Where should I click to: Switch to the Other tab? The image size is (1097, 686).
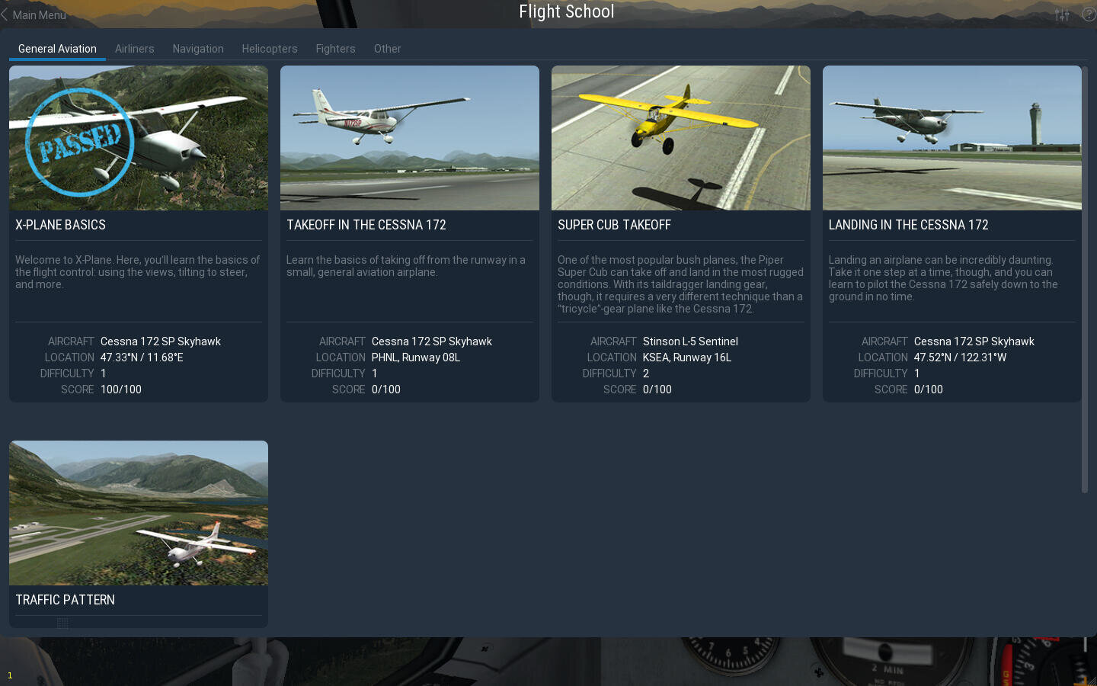pos(387,49)
